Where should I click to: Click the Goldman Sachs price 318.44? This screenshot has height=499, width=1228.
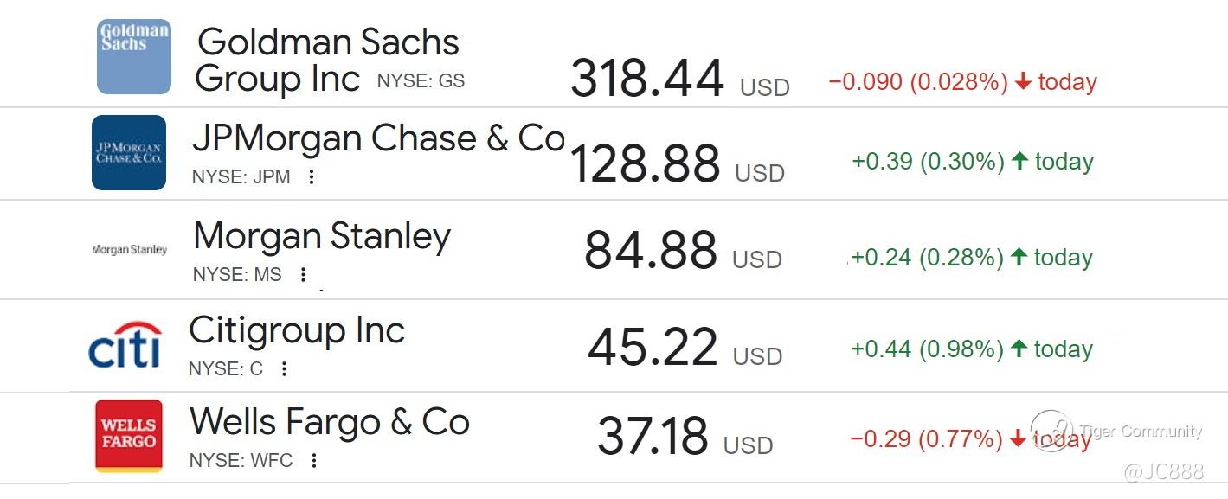point(646,79)
